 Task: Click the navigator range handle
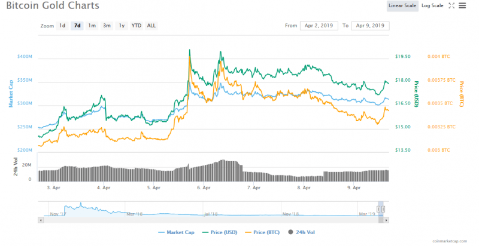click(x=380, y=209)
